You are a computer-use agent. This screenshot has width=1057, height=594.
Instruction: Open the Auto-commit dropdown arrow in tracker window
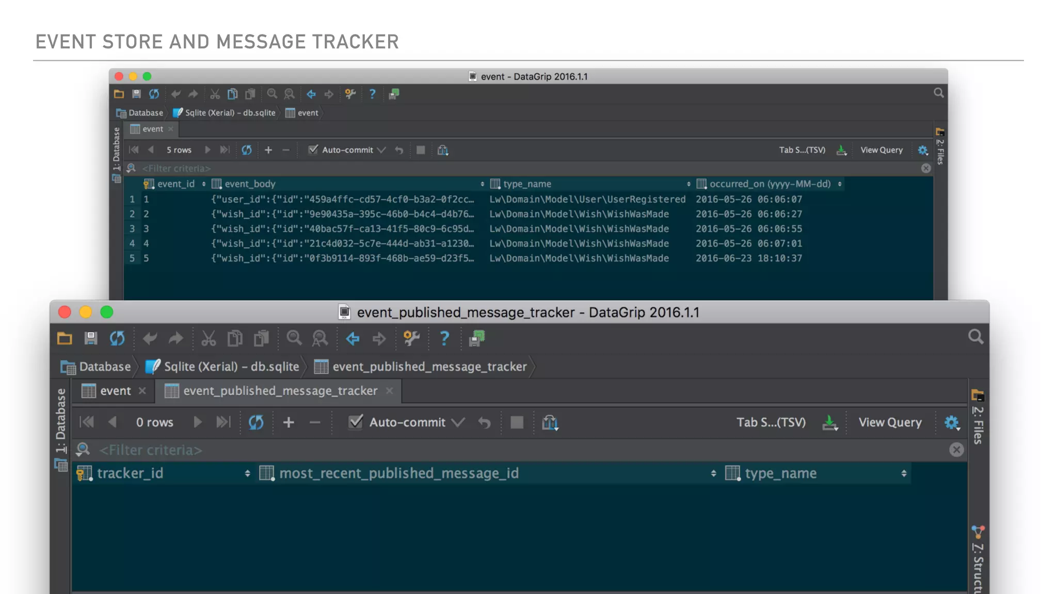pyautogui.click(x=457, y=422)
